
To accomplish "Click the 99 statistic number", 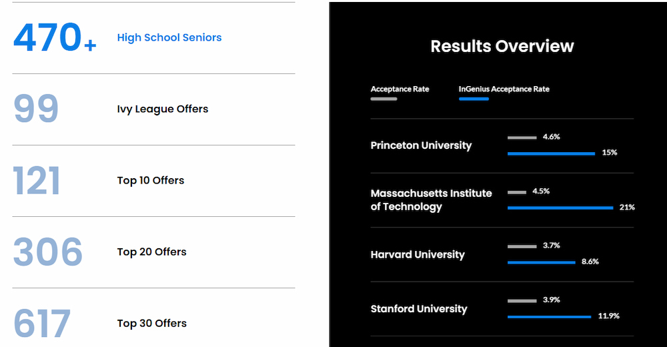I will 36,109.
